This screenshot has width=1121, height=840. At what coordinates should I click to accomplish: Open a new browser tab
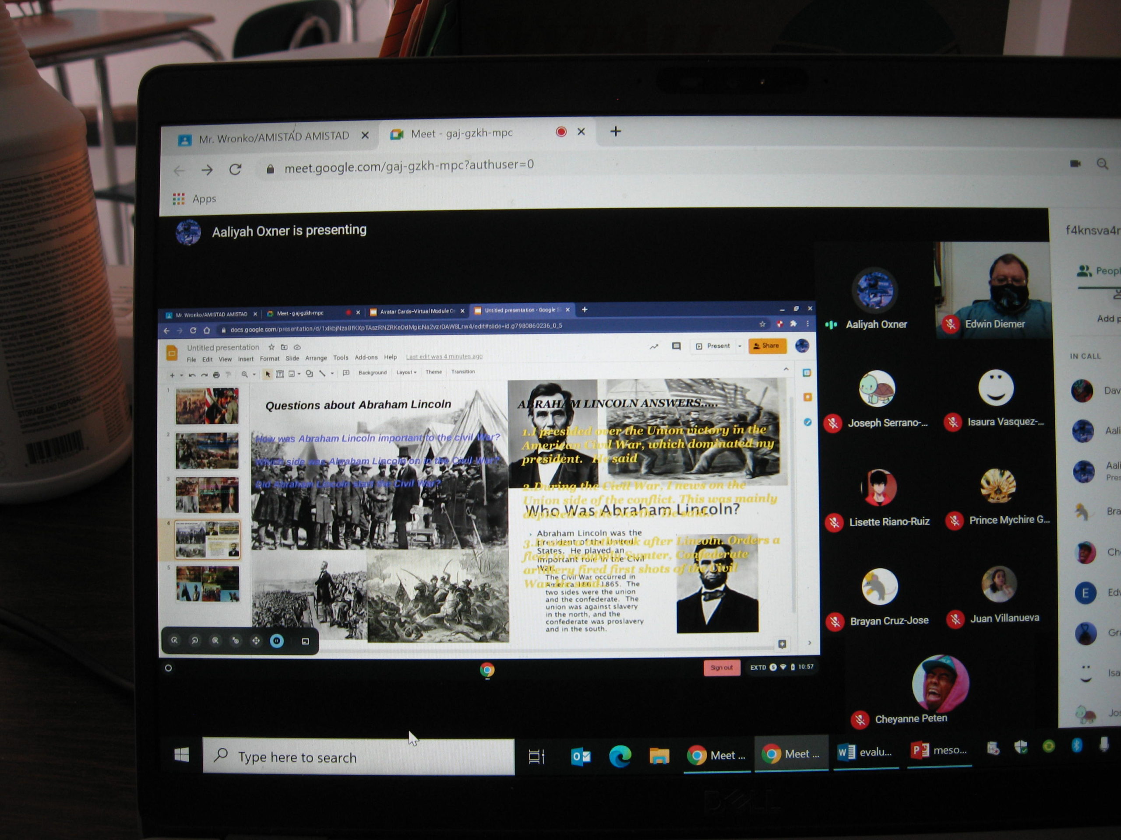click(615, 132)
